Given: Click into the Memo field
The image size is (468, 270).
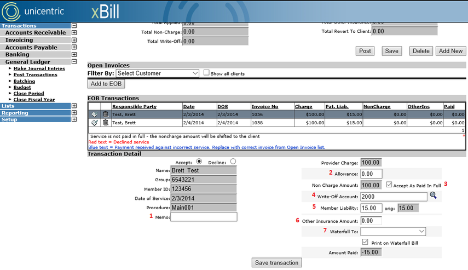Looking at the screenshot, I should [204, 217].
